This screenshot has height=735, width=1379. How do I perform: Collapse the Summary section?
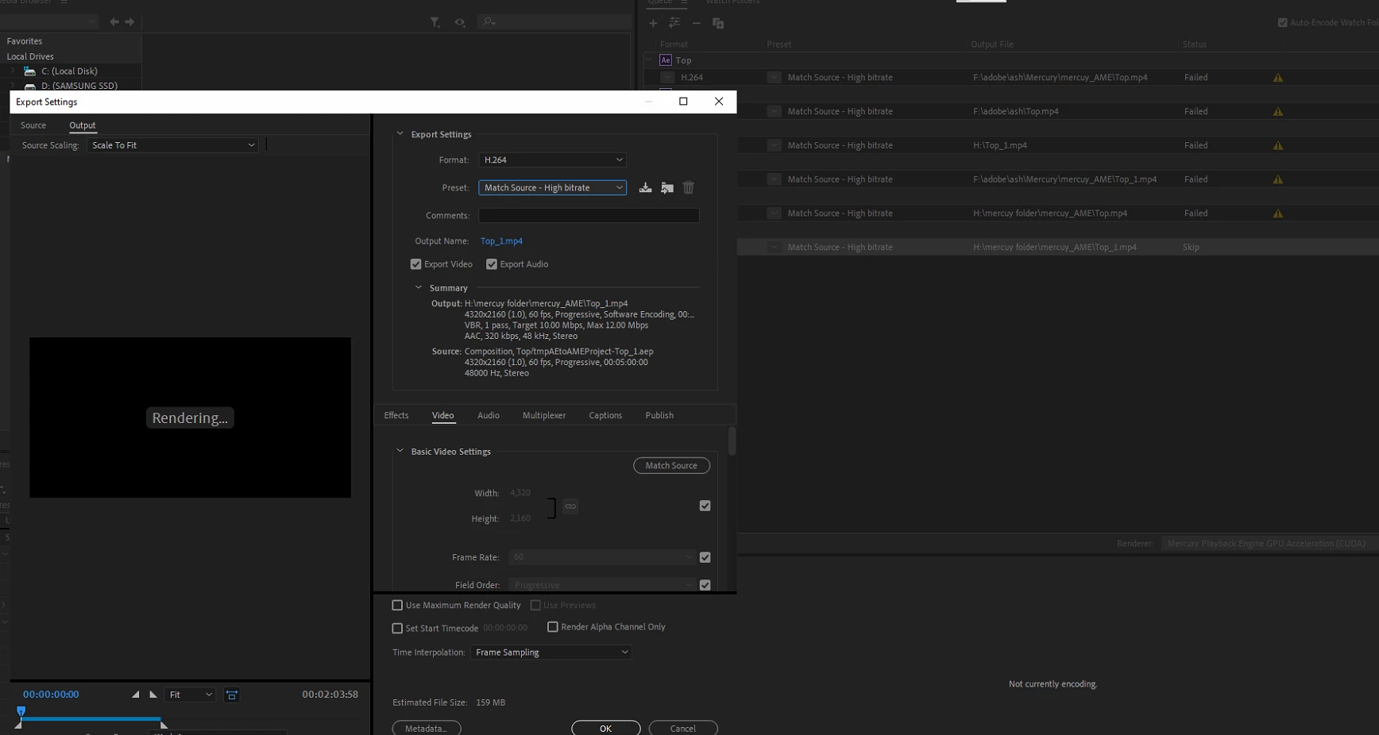[419, 288]
